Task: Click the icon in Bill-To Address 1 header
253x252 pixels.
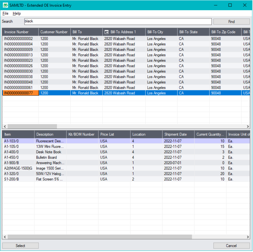Action: 106,32
